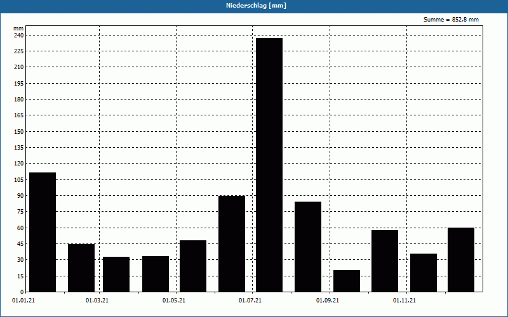Click the 01.01.21 date axis label

(x=23, y=301)
